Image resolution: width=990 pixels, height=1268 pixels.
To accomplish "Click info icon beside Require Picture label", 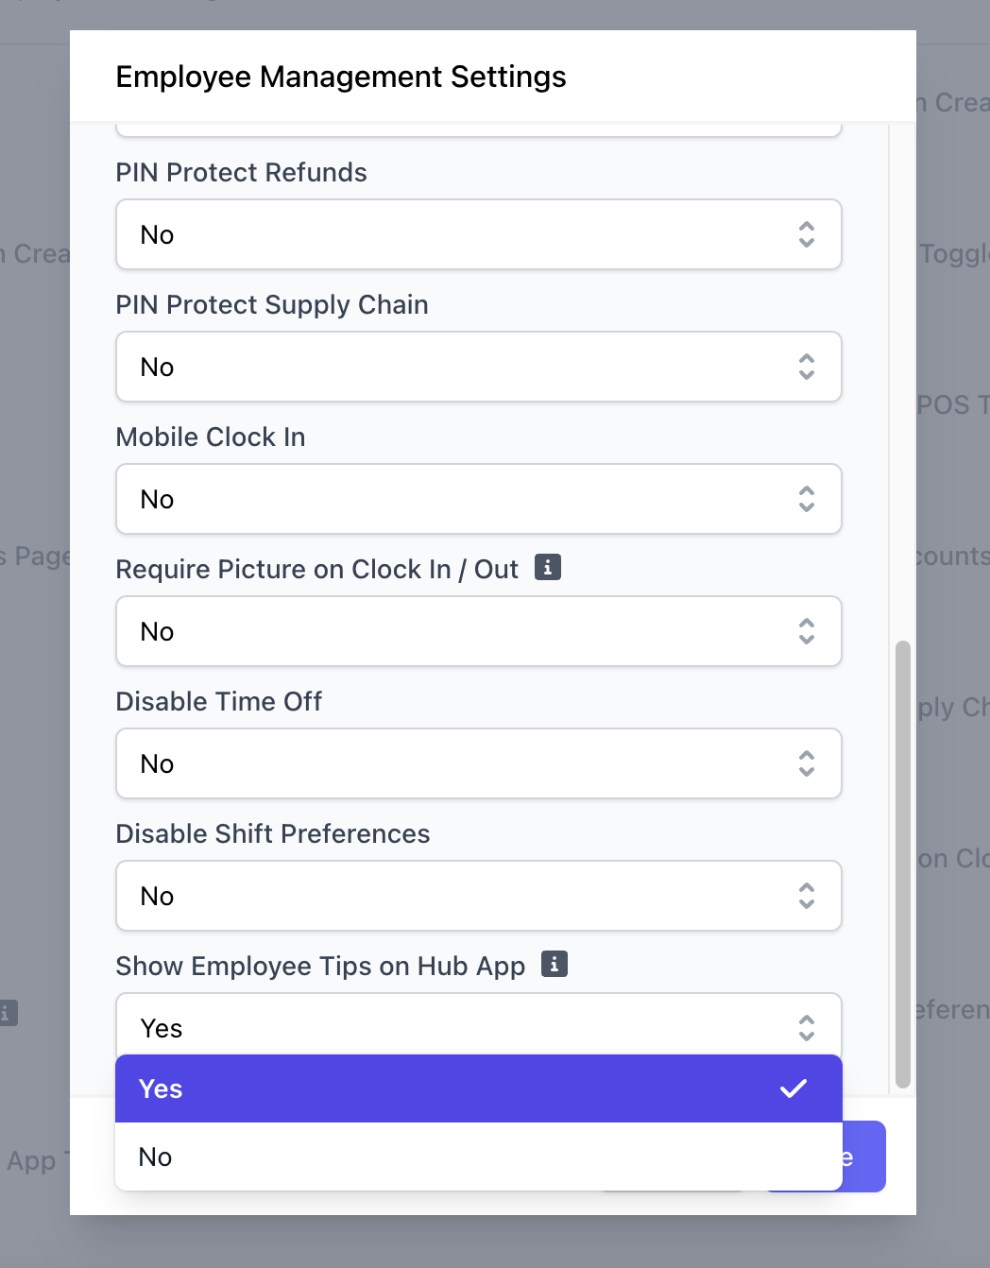I will [x=548, y=567].
